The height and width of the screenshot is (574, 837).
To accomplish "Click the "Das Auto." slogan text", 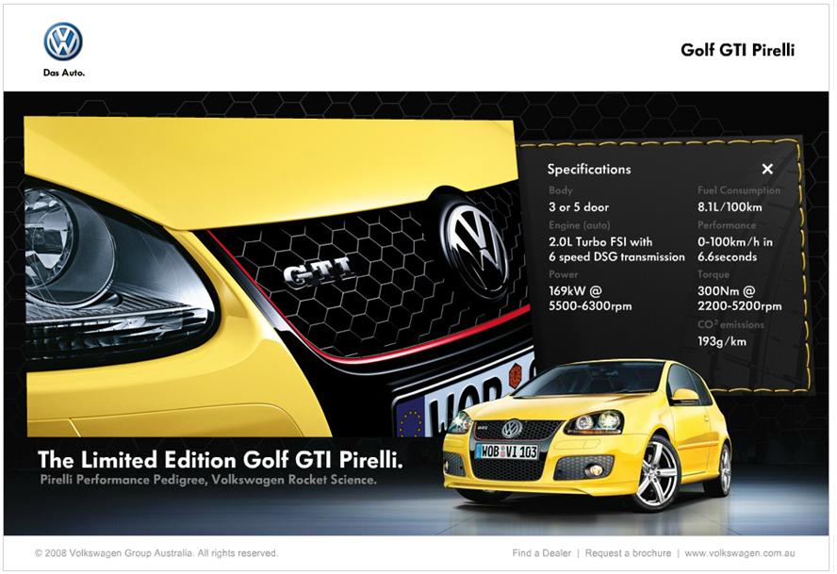I will pyautogui.click(x=64, y=74).
